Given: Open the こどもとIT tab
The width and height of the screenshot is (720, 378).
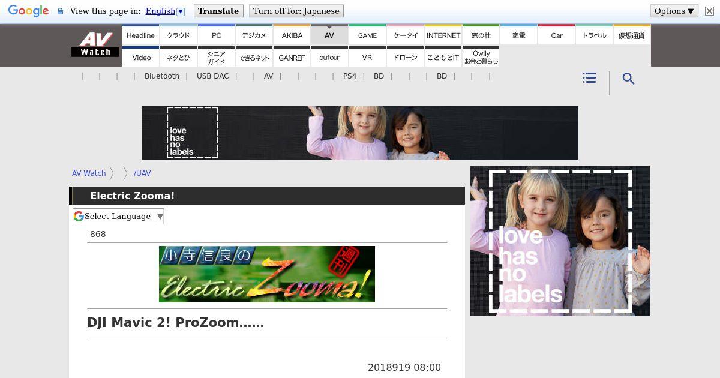Looking at the screenshot, I should [443, 57].
